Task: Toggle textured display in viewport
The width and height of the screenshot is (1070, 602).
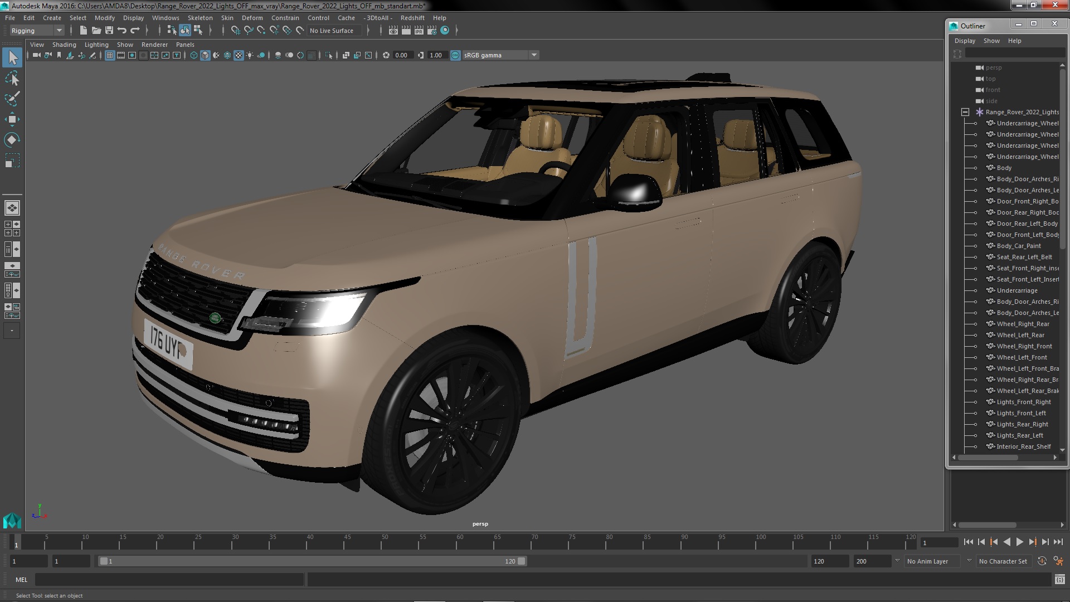Action: click(x=239, y=55)
